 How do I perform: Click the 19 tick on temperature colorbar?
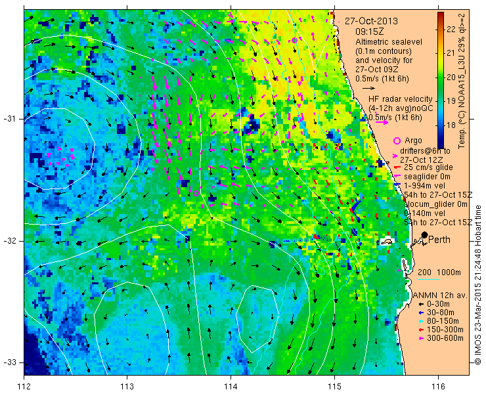451,101
